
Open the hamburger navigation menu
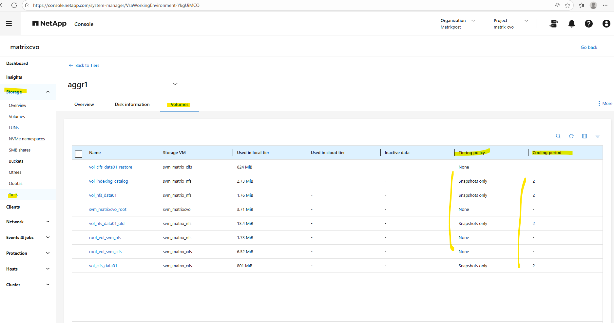pos(9,24)
